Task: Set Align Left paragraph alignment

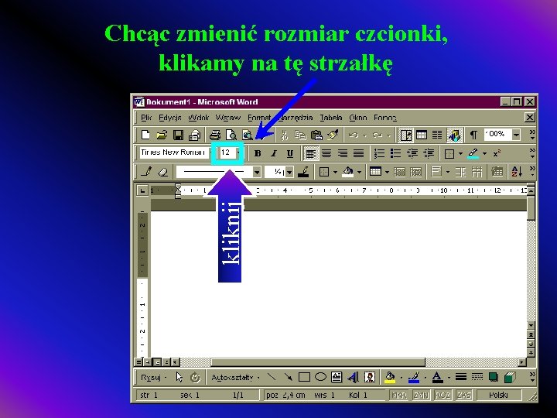Action: (311, 153)
